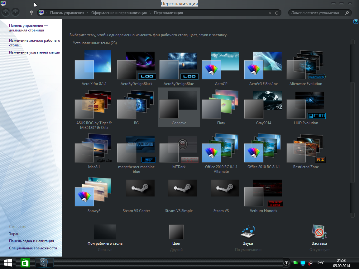Click the help question mark icon
This screenshot has width=359, height=269.
(x=356, y=21)
